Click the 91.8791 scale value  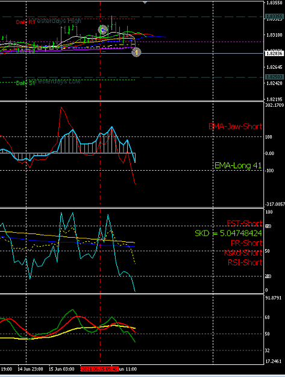coord(273,298)
